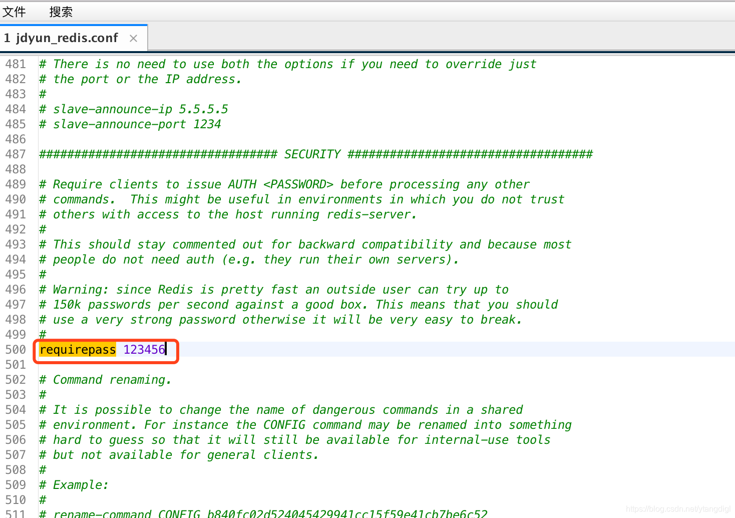Click the rename-command CONFIG line

pyautogui.click(x=263, y=513)
